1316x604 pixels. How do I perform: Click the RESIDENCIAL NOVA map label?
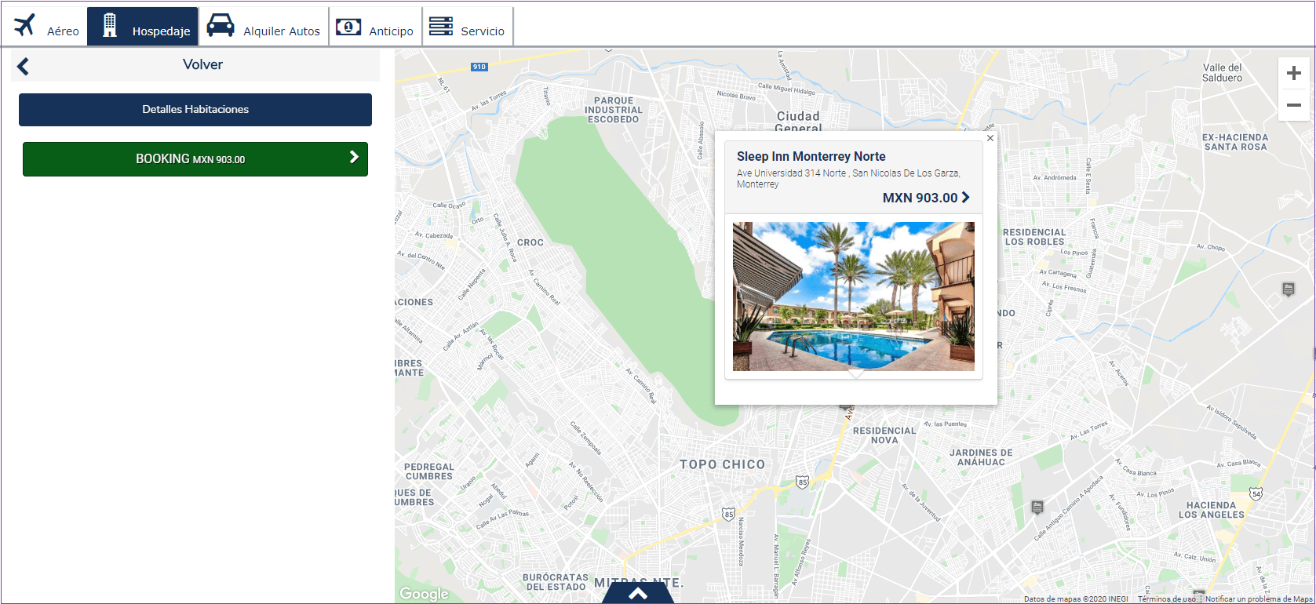[884, 435]
